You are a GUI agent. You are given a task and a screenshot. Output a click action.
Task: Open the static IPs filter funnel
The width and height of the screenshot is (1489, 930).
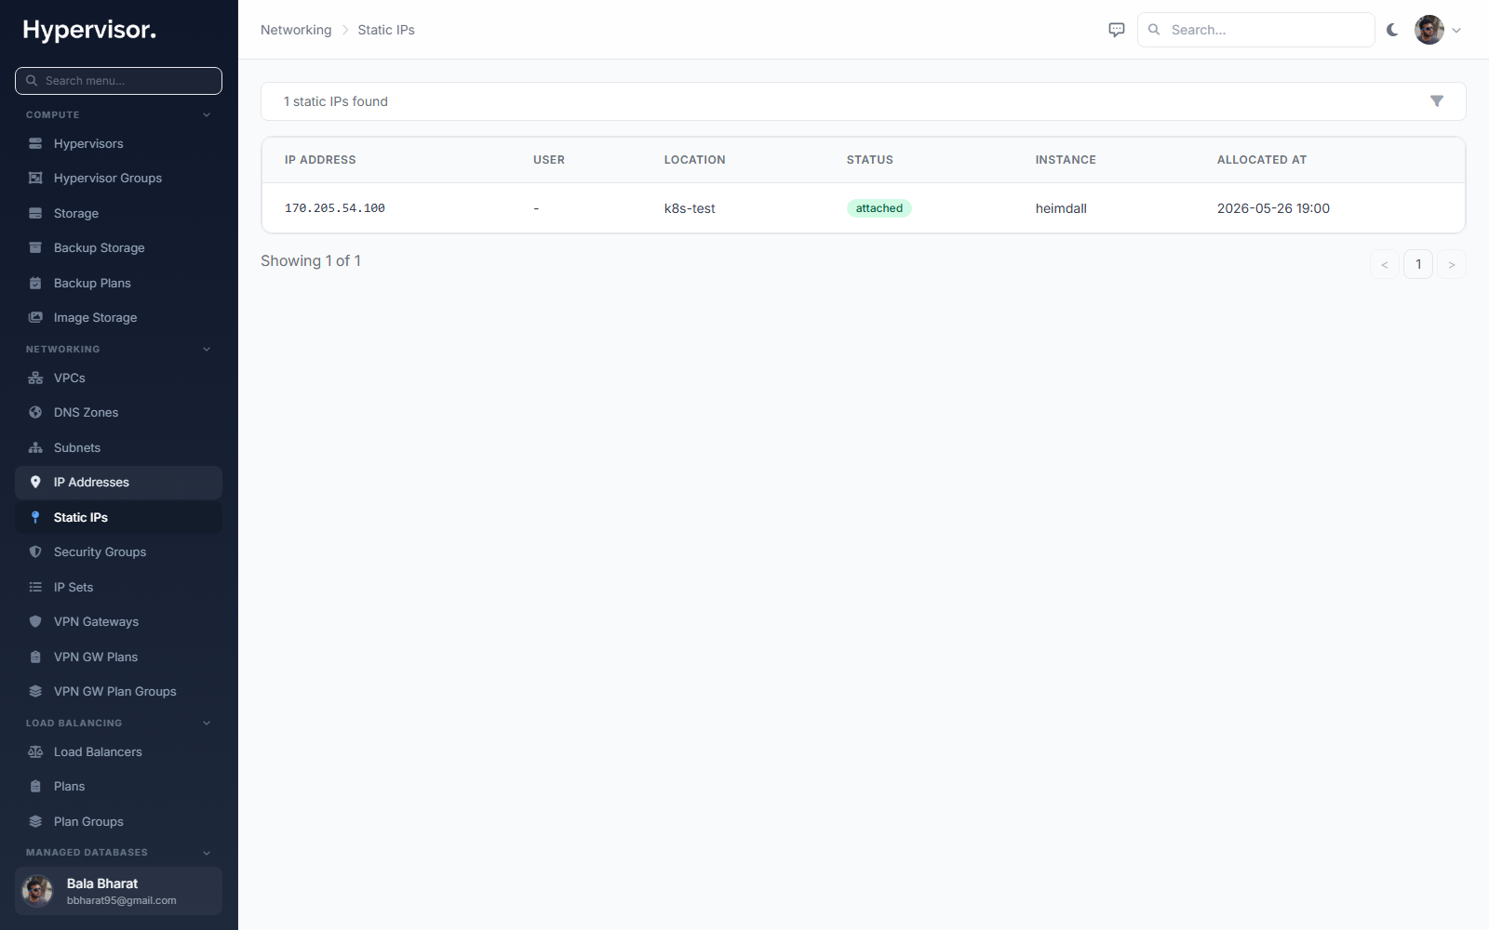[1437, 101]
